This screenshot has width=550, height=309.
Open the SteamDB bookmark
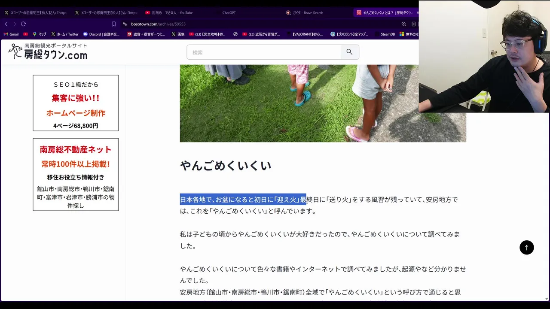385,34
